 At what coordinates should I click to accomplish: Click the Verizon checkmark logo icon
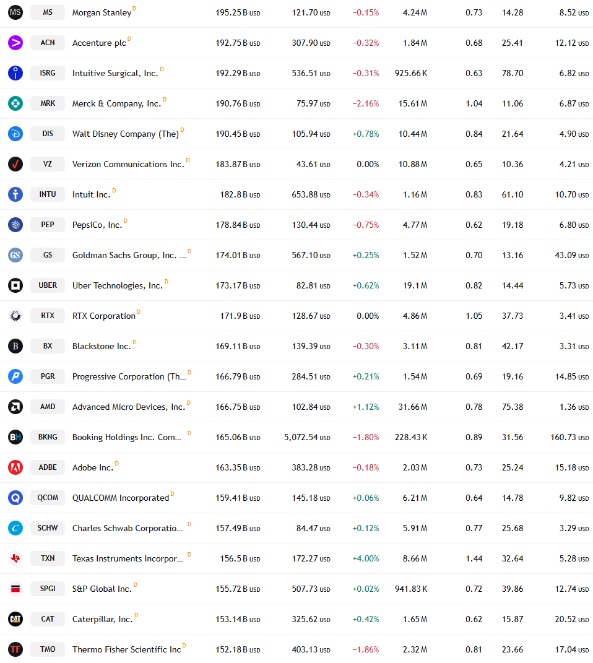(15, 164)
